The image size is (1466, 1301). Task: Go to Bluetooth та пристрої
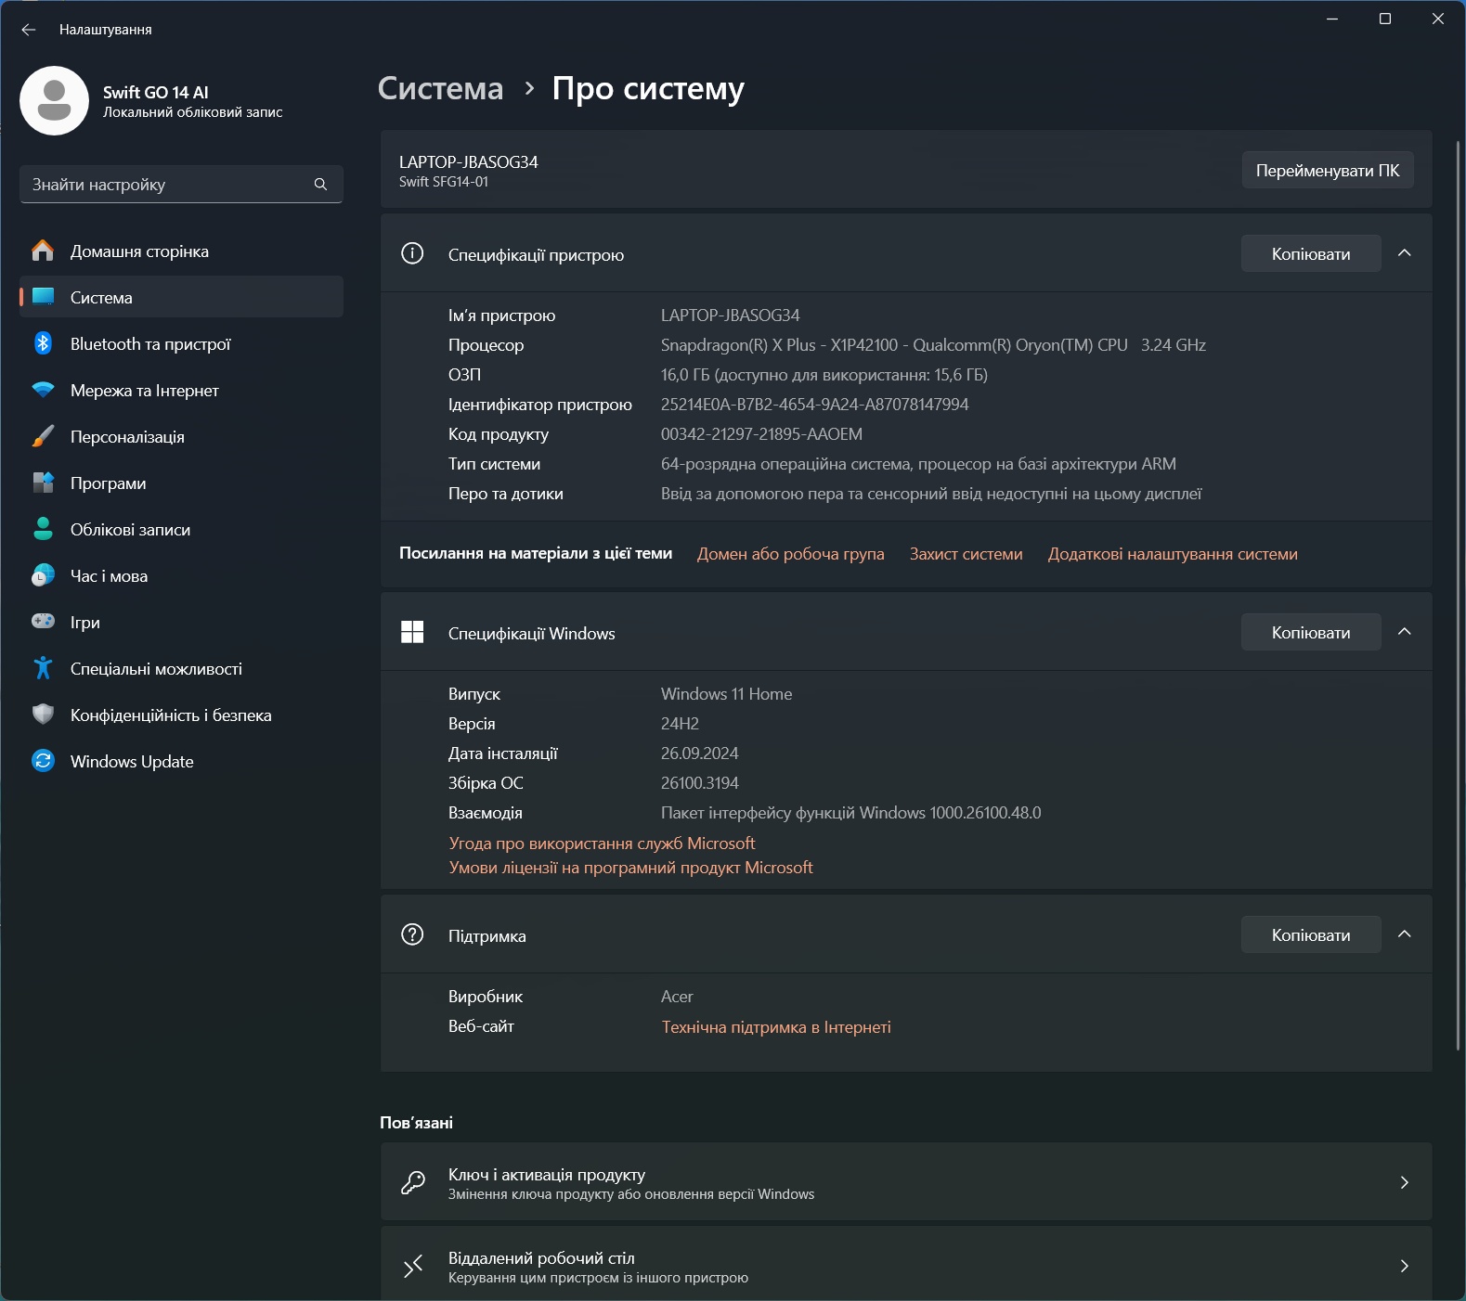181,343
